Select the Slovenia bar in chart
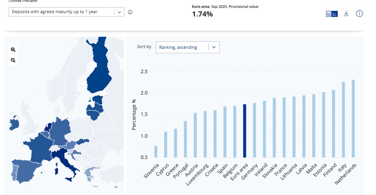 (156, 151)
